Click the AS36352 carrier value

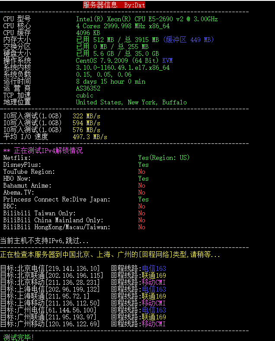88,88
